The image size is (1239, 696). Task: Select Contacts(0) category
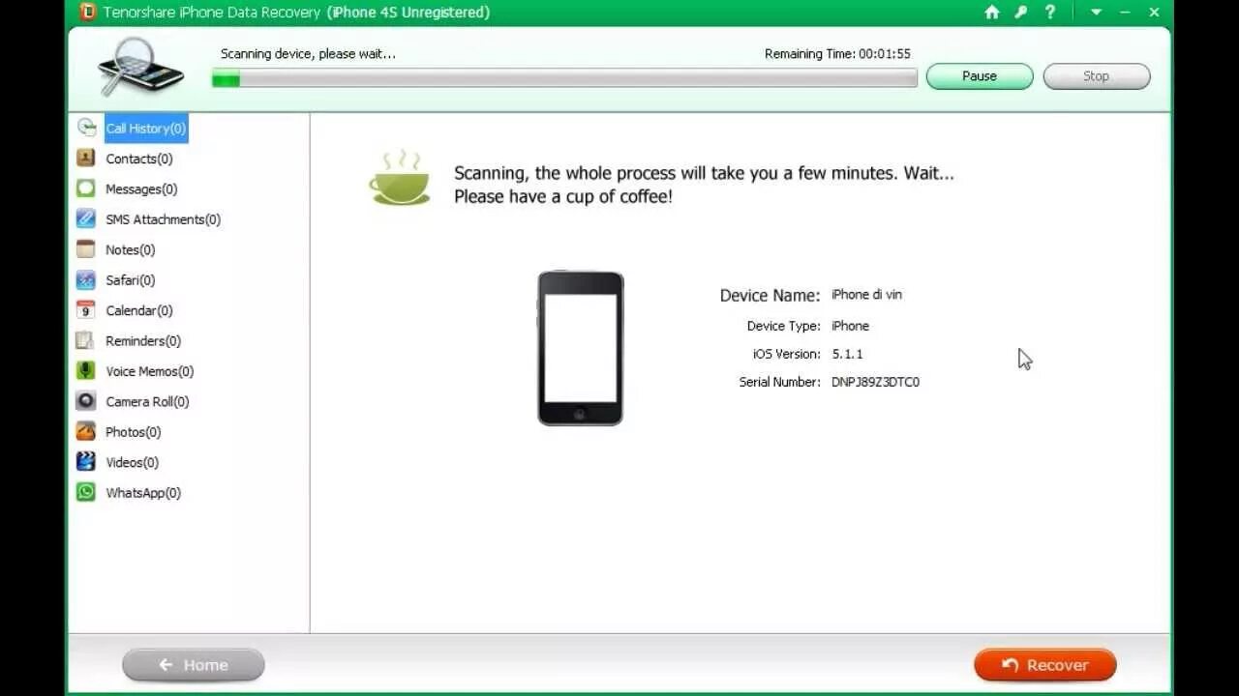pyautogui.click(x=139, y=159)
